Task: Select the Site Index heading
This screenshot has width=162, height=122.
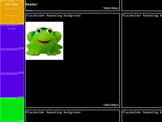Action: pos(11,4)
